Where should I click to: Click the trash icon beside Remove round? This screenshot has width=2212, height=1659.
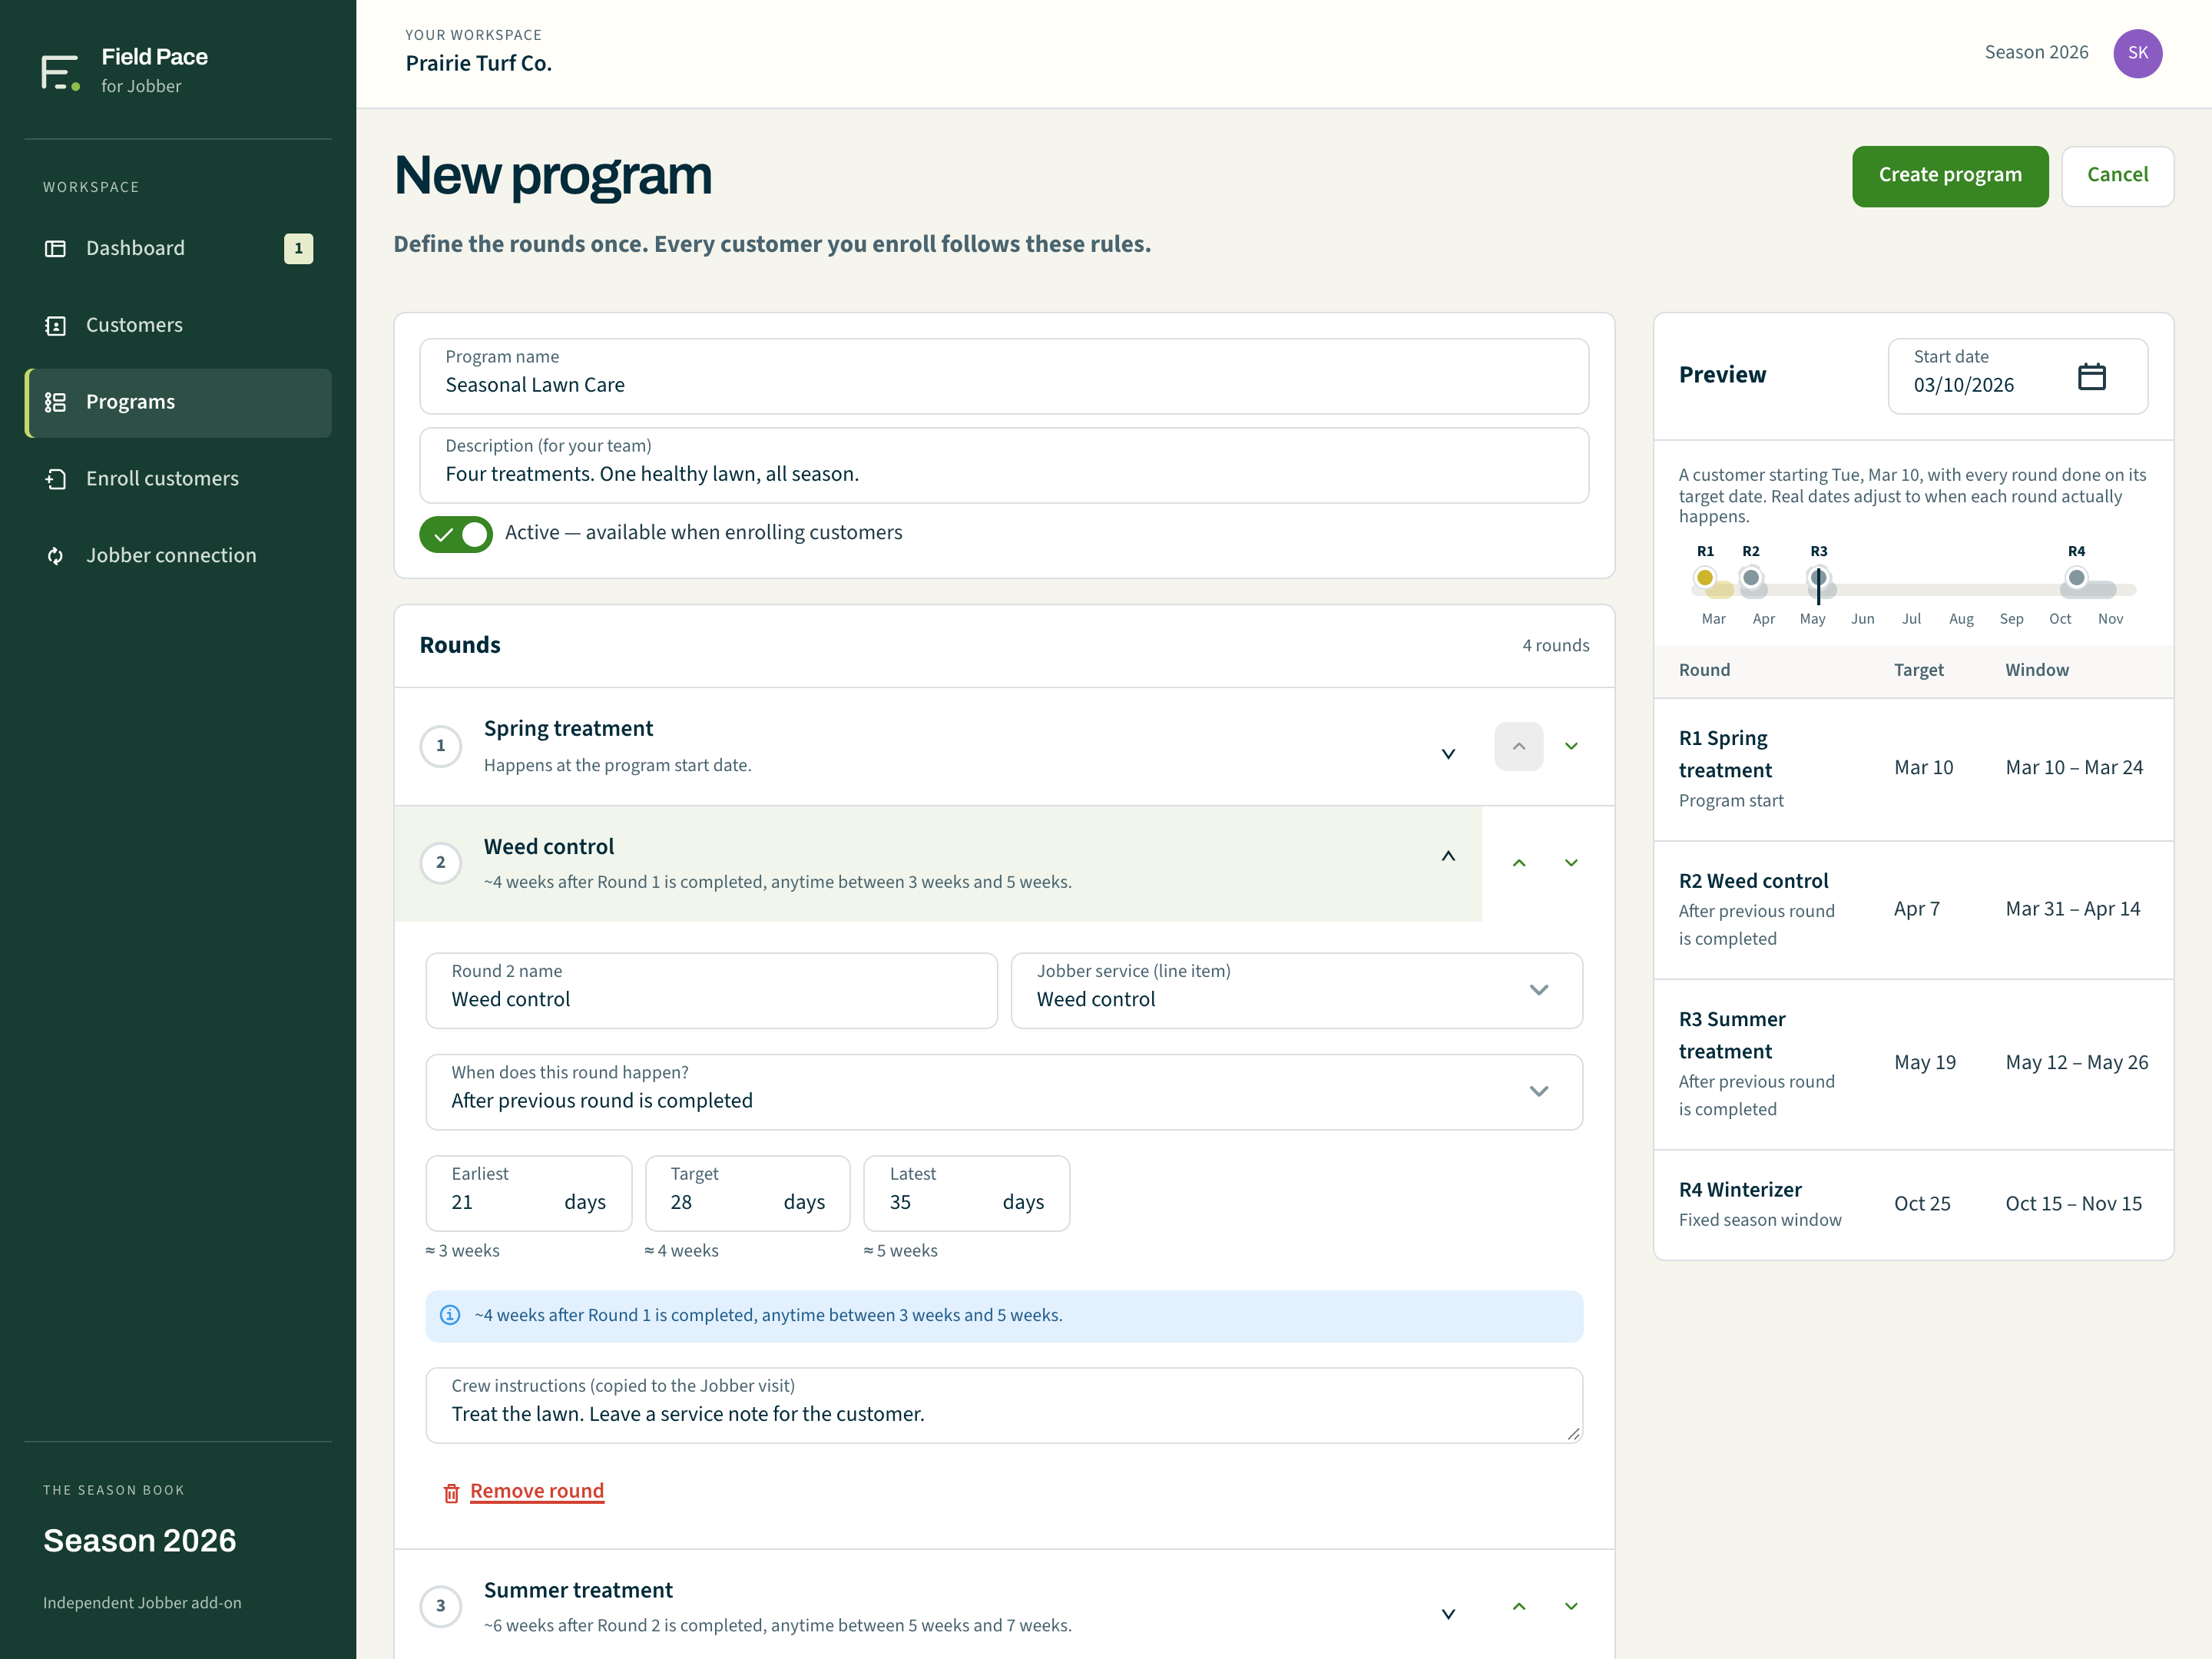click(451, 1493)
